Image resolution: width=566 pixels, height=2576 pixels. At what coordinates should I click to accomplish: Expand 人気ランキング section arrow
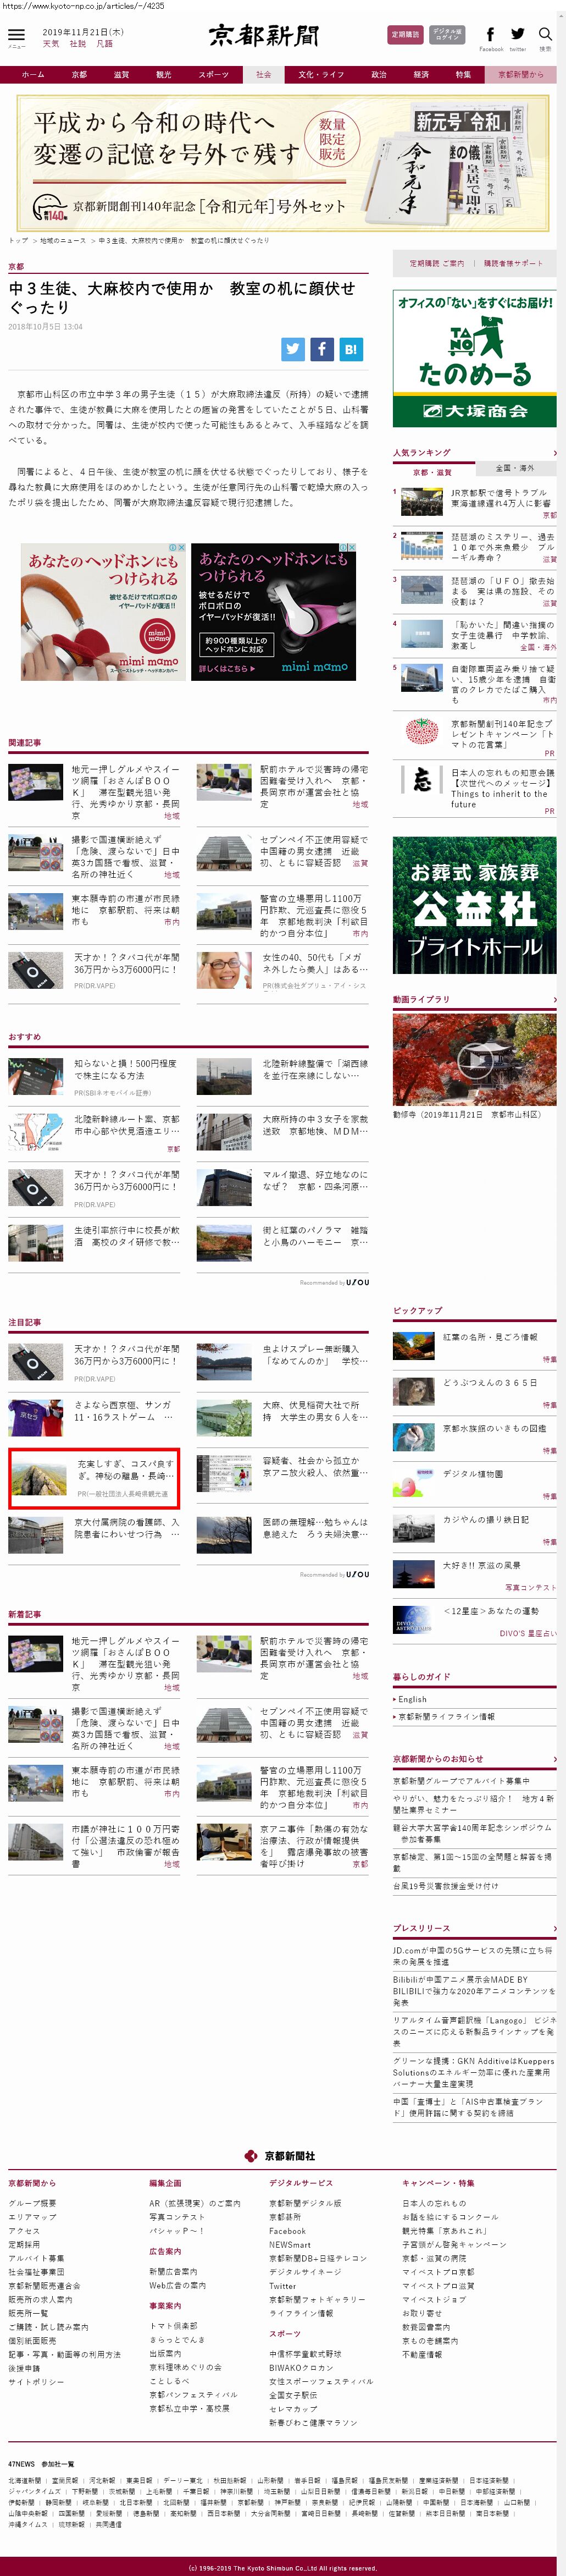coord(554,452)
